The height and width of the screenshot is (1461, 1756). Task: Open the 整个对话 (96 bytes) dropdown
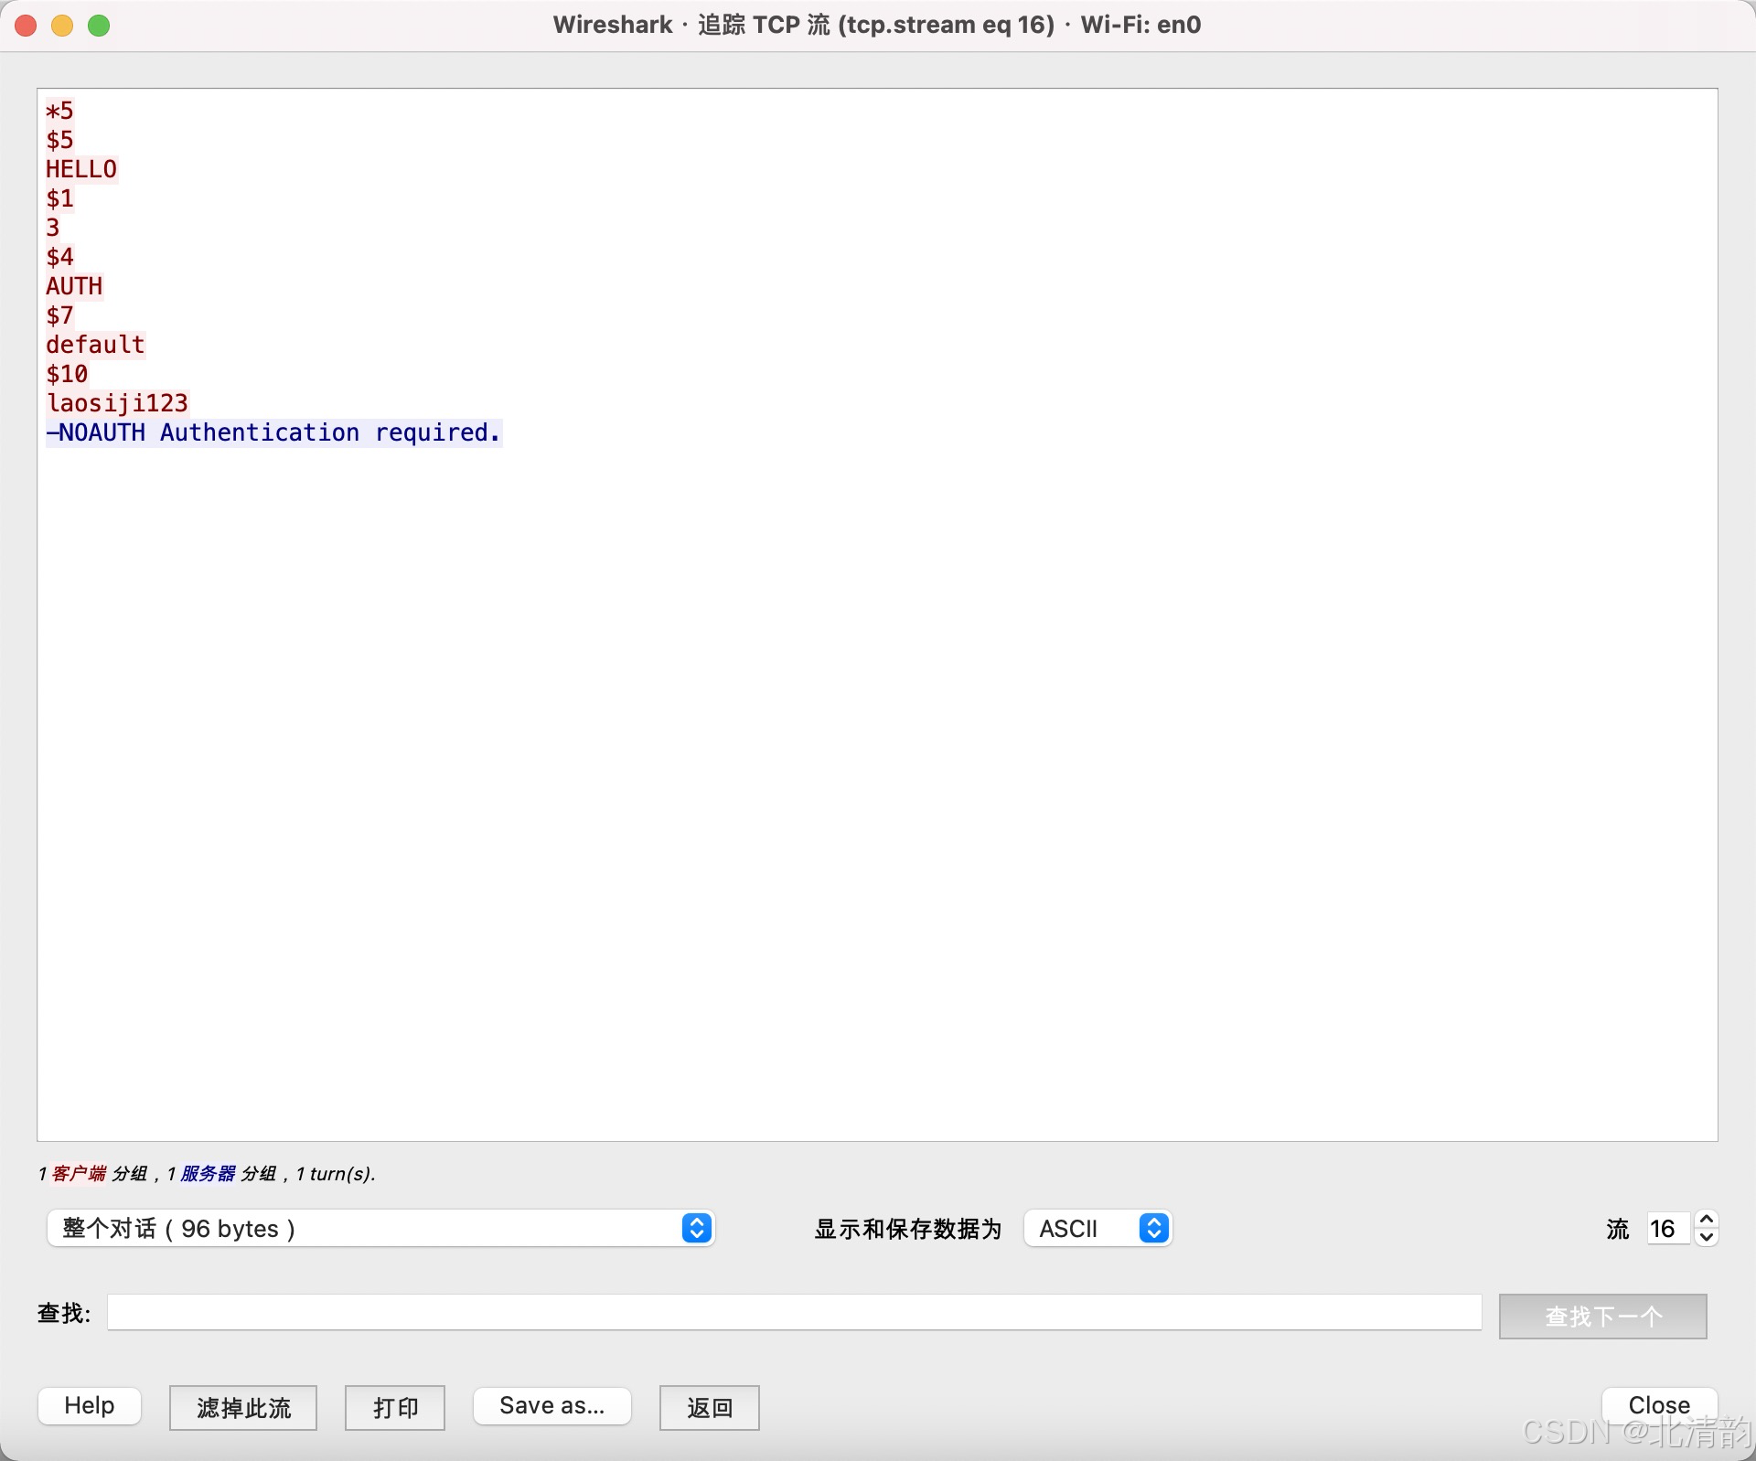pyautogui.click(x=381, y=1229)
